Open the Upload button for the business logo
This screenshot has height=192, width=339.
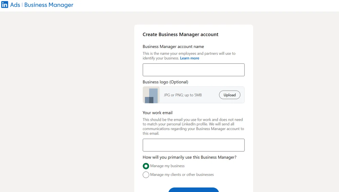[229, 95]
